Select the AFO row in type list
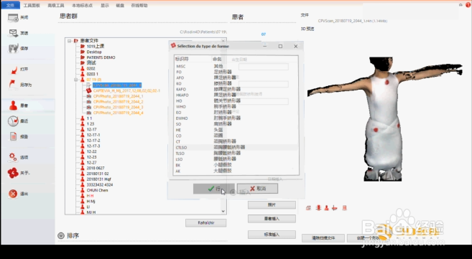Image resolution: width=472 pixels, height=259 pixels. click(236, 77)
